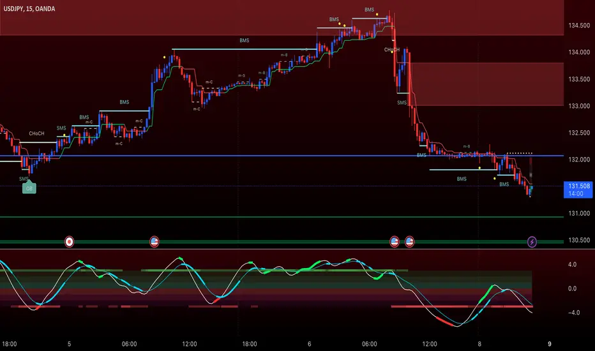Click the 132.500 price axis label
The image size is (595, 351).
click(579, 133)
